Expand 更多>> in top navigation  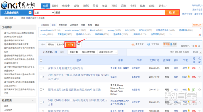pyautogui.click(x=163, y=6)
